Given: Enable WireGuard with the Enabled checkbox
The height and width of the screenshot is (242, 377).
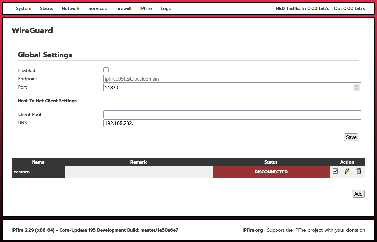Looking at the screenshot, I should [x=106, y=70].
